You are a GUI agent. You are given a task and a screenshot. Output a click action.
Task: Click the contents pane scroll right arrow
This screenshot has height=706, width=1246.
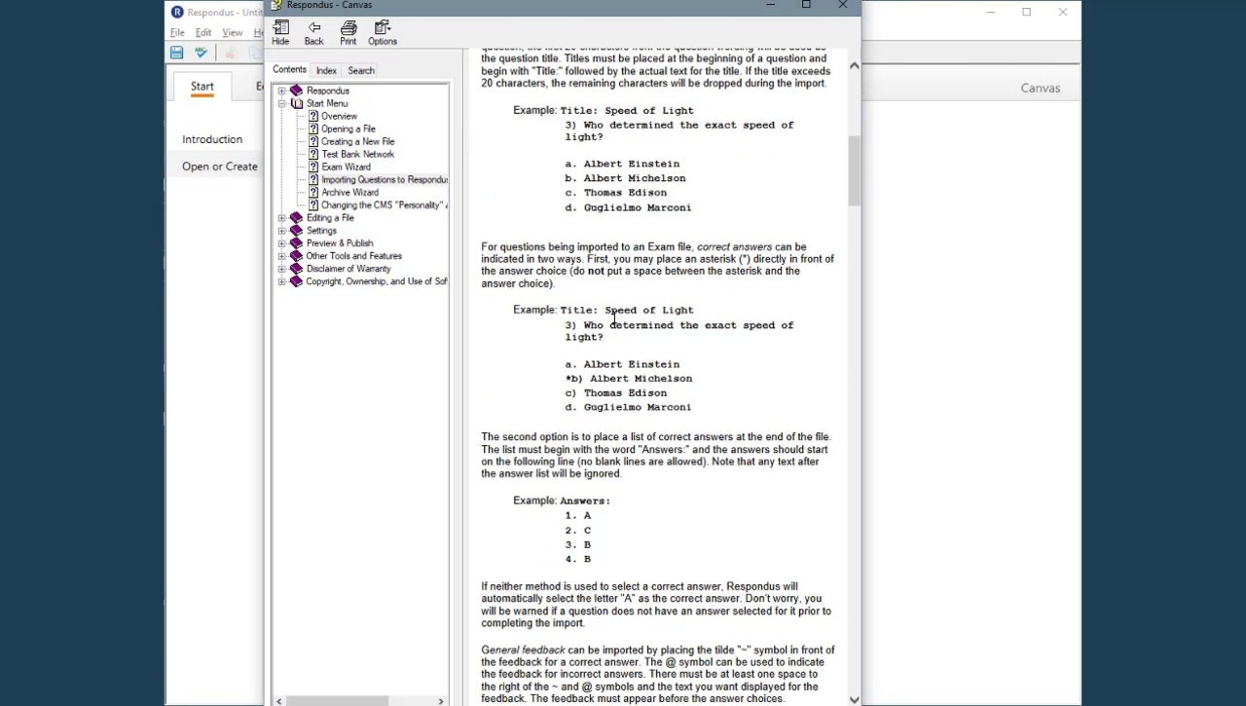[441, 700]
